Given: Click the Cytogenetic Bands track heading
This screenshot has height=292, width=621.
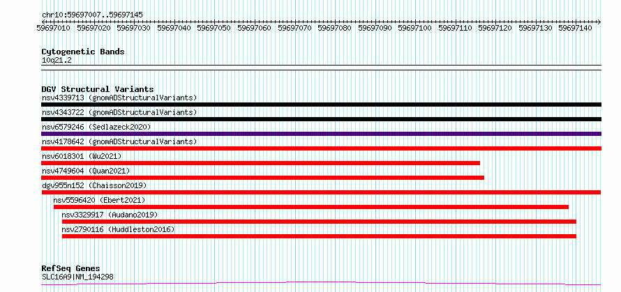Looking at the screenshot, I should [x=83, y=52].
